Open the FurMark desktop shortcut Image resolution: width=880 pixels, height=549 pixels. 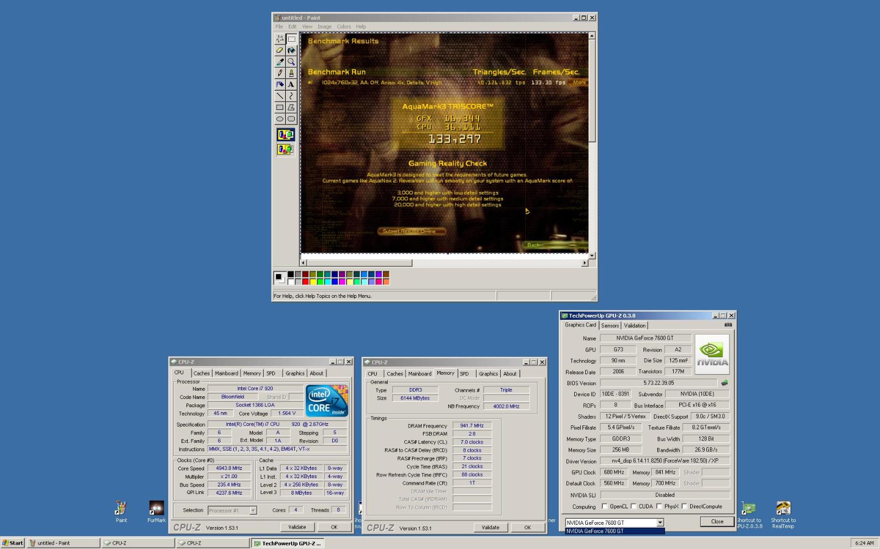(x=156, y=512)
